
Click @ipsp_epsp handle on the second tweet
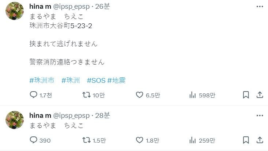click(x=72, y=116)
